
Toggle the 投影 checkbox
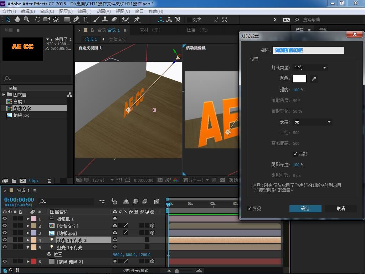(295, 154)
